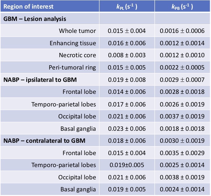Select the kPB value 0.0037 ± 0.0019
Screen dimensions: 211x196
click(182, 116)
